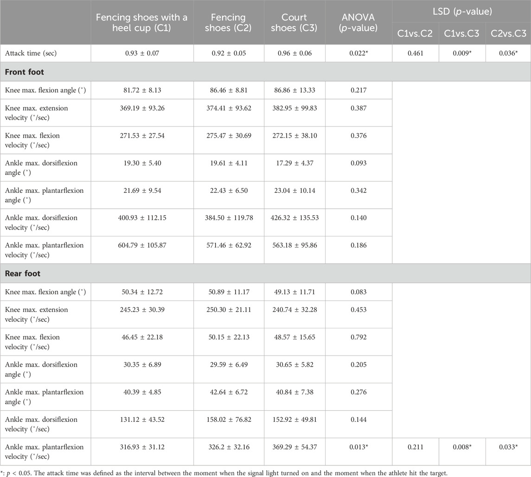The height and width of the screenshot is (477, 531).
Task: Click the 'C1vs.C3' sub-header
Action: pyautogui.click(x=462, y=33)
